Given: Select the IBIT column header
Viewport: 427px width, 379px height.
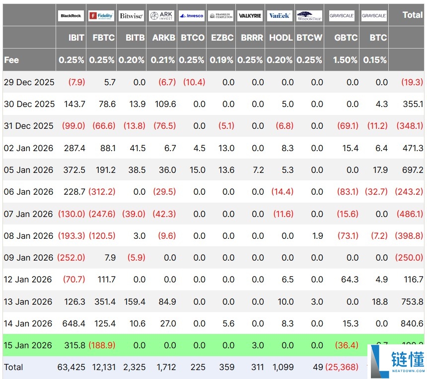Looking at the screenshot, I should [76, 38].
